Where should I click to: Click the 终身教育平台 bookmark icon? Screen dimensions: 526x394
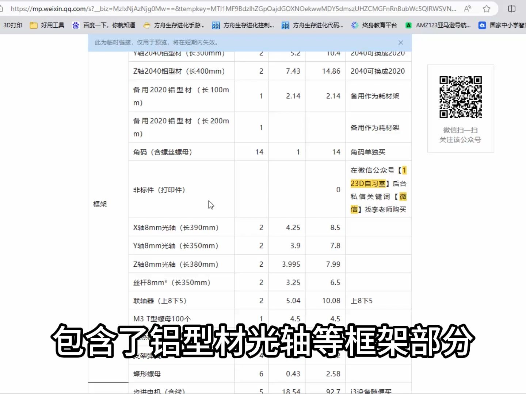(x=355, y=25)
